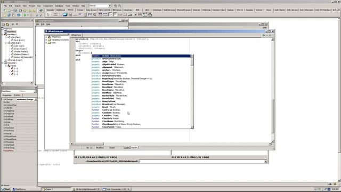Click the green Run button
Viewport: 341px width, 192px height.
coord(25,15)
